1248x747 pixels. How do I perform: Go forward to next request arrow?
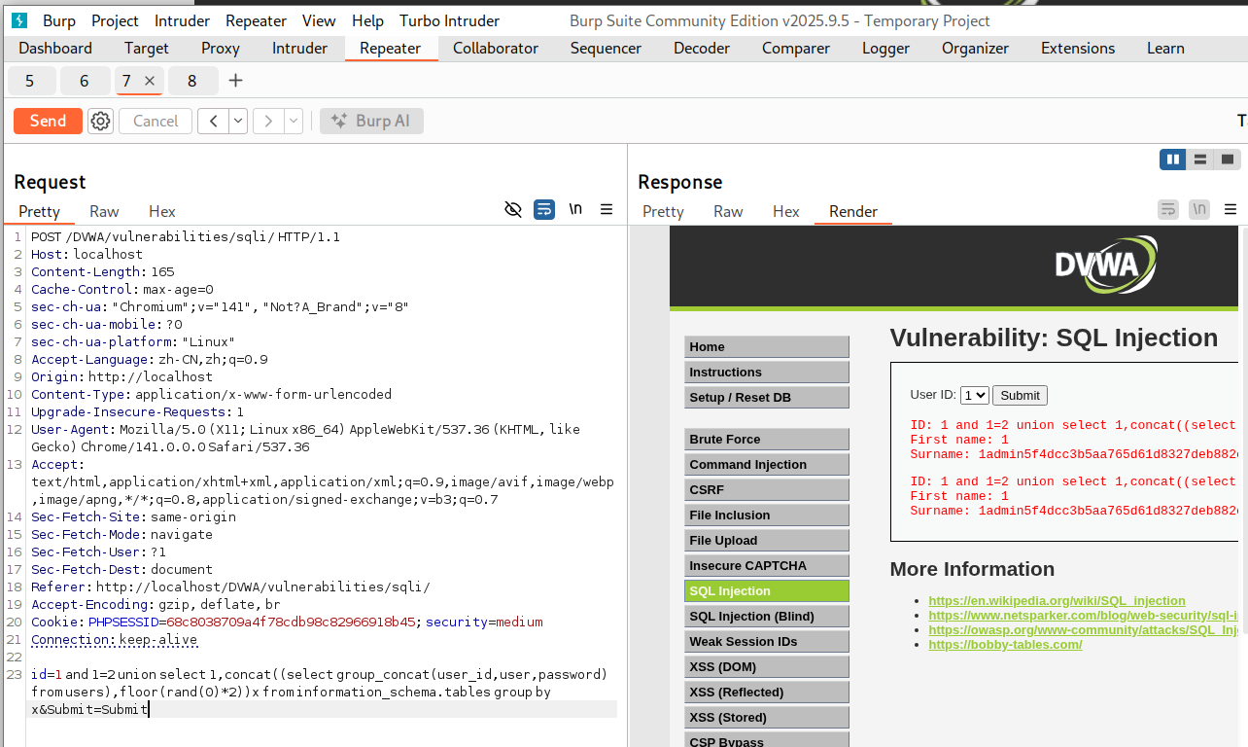[268, 121]
